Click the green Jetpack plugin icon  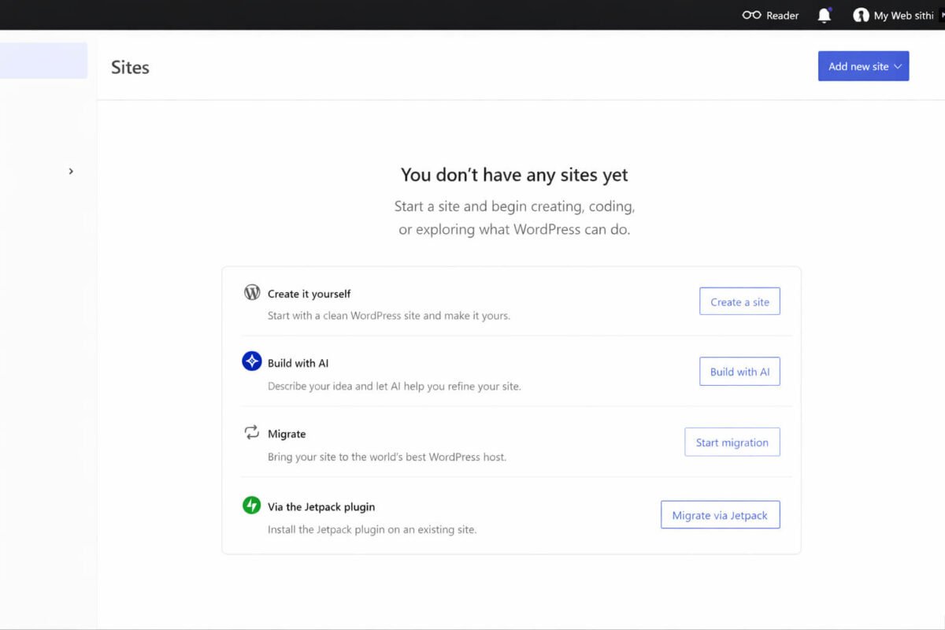coord(252,506)
